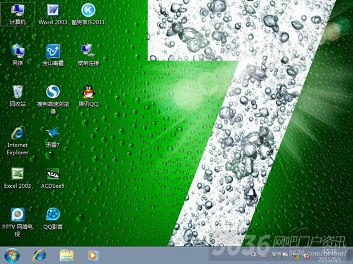Open Windows Explorer folder on the taskbar

67,256
